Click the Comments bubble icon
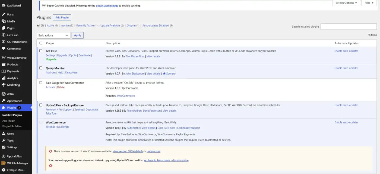The image size is (380, 174). point(4,49)
